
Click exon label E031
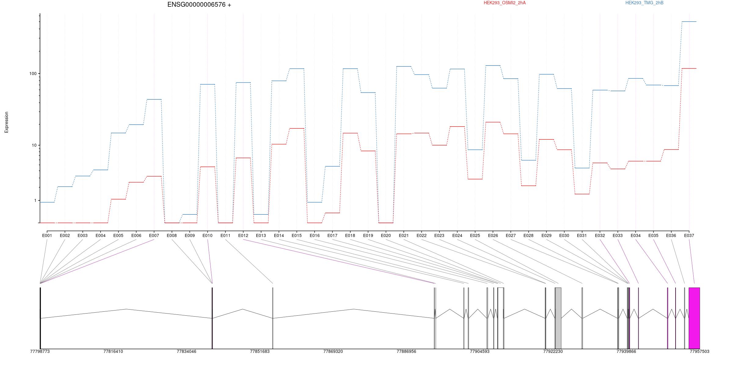coord(582,235)
